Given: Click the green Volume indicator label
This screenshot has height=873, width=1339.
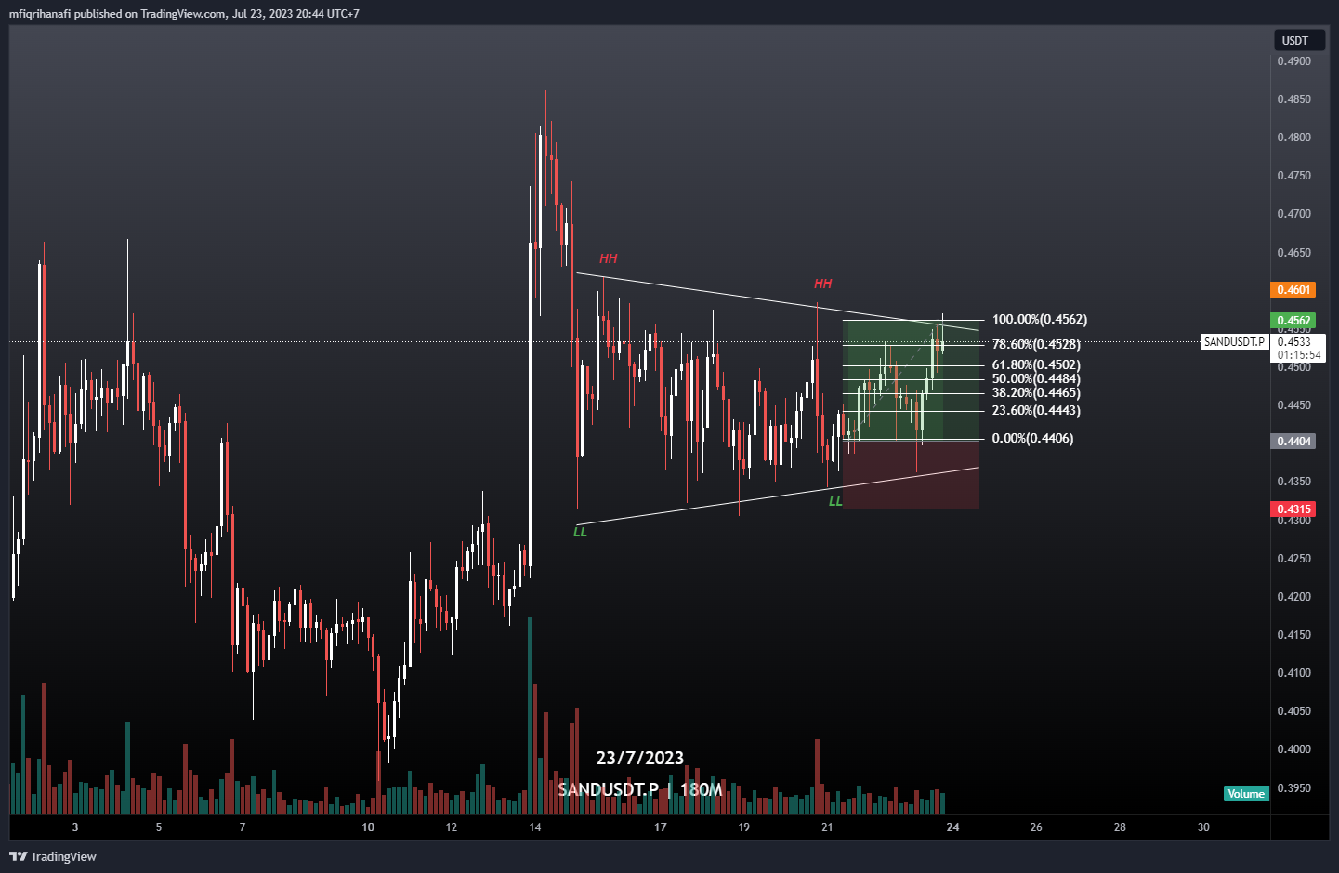Looking at the screenshot, I should pos(1246,794).
